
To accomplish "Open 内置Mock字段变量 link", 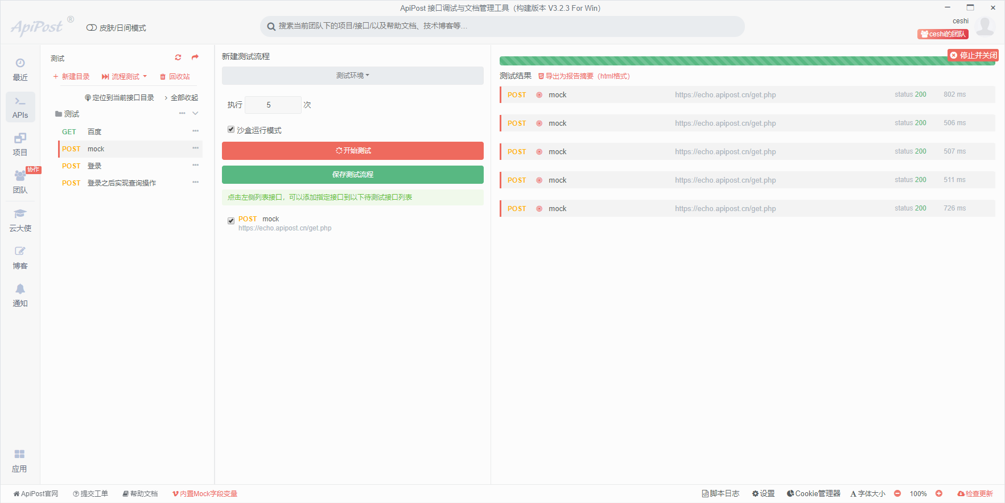I will 205,494.
